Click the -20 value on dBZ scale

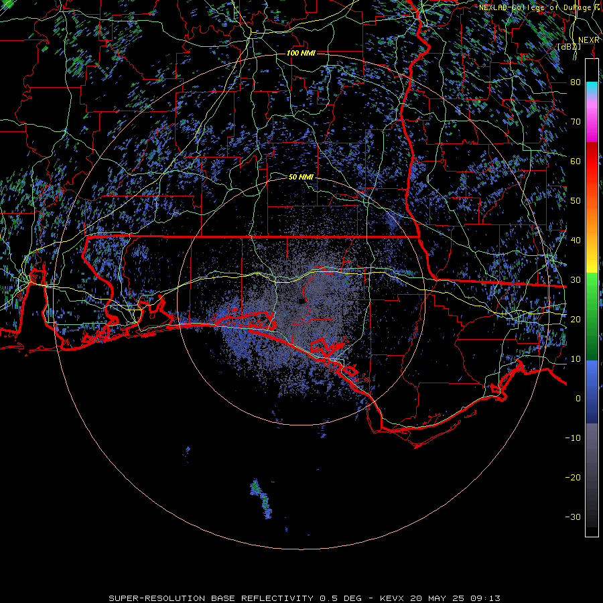click(573, 477)
